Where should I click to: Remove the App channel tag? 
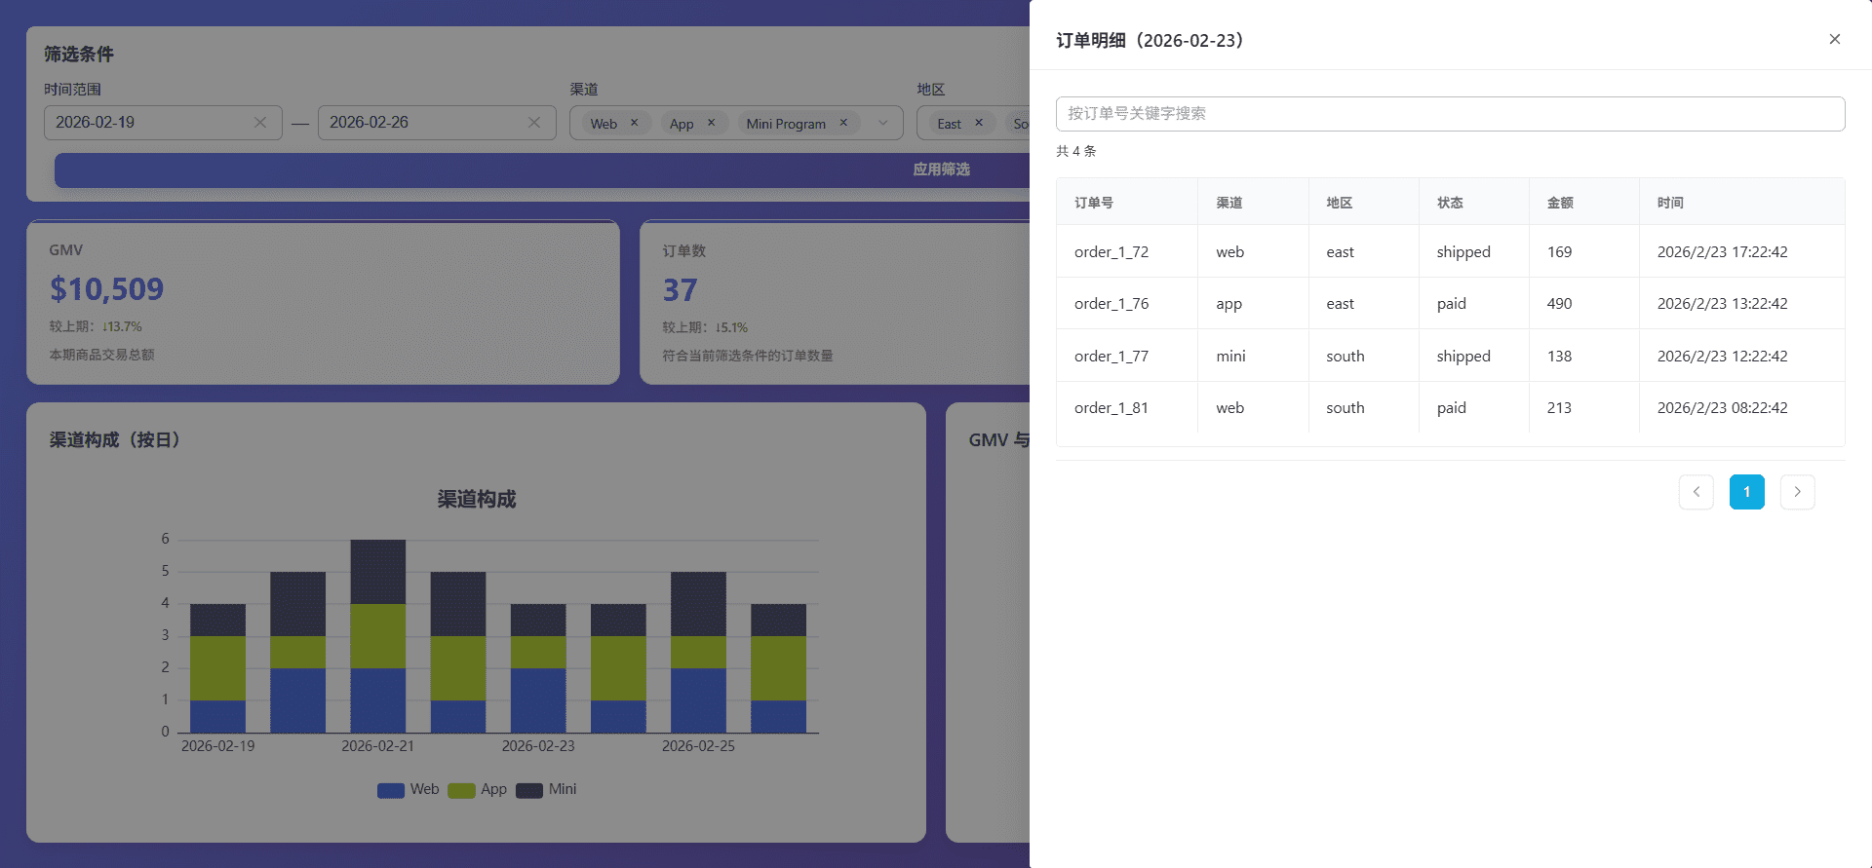pyautogui.click(x=711, y=123)
